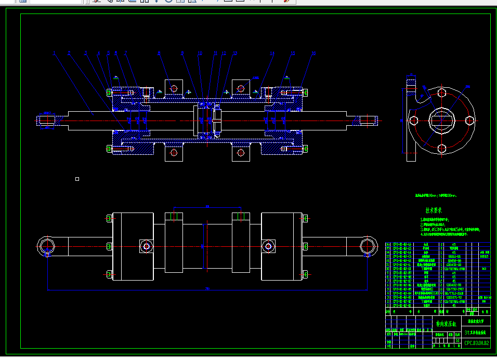This screenshot has height=358, width=497.
Task: Select part balloon number 16 label
Action: click(313, 53)
